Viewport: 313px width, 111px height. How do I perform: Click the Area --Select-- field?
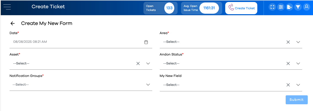click(231, 42)
